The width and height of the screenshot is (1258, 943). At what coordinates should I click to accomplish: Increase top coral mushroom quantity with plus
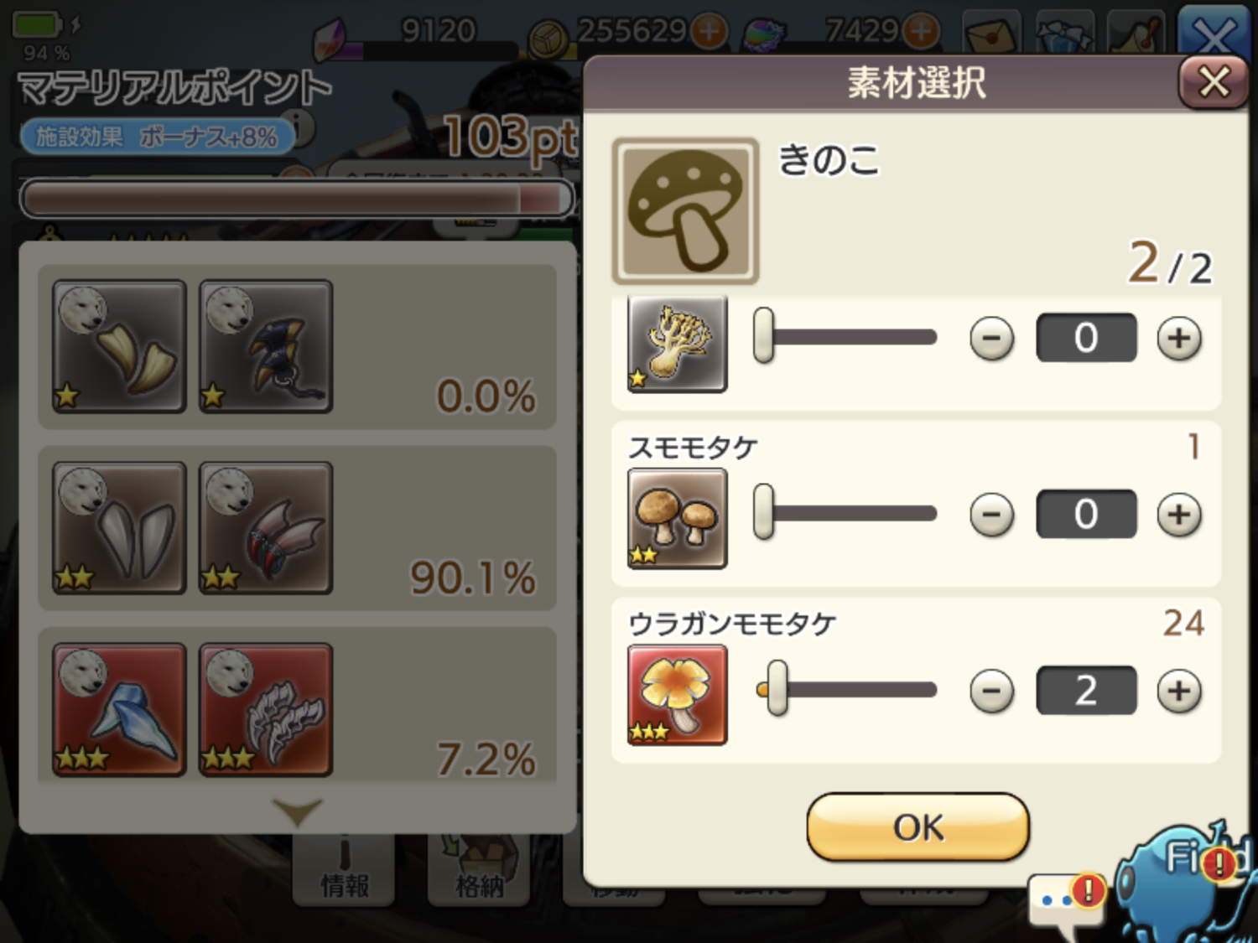point(1179,338)
